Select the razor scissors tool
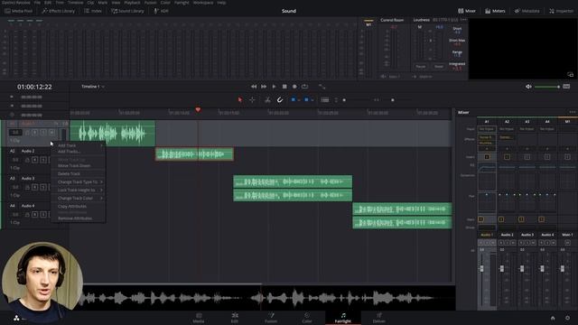 (267, 100)
